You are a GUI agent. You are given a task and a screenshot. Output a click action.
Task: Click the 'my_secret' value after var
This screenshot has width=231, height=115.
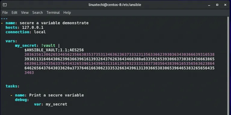pos(57,104)
